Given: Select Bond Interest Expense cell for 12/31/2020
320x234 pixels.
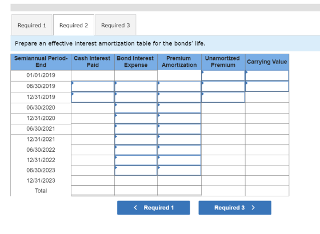Looking at the screenshot, I should click(x=136, y=119).
